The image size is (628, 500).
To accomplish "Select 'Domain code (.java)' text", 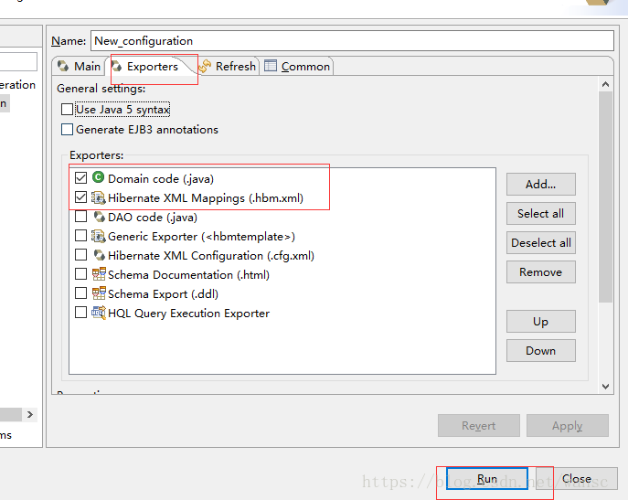I will click(161, 178).
